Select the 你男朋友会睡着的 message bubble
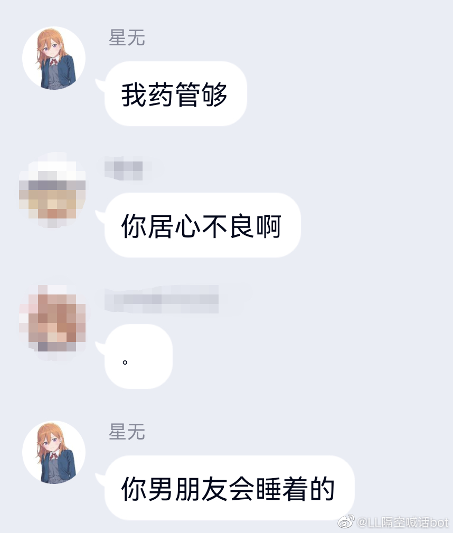The image size is (453, 533). (x=229, y=488)
